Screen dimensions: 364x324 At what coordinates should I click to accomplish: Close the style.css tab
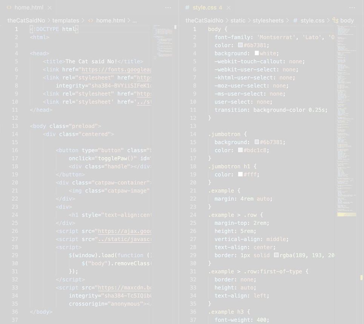click(x=229, y=8)
